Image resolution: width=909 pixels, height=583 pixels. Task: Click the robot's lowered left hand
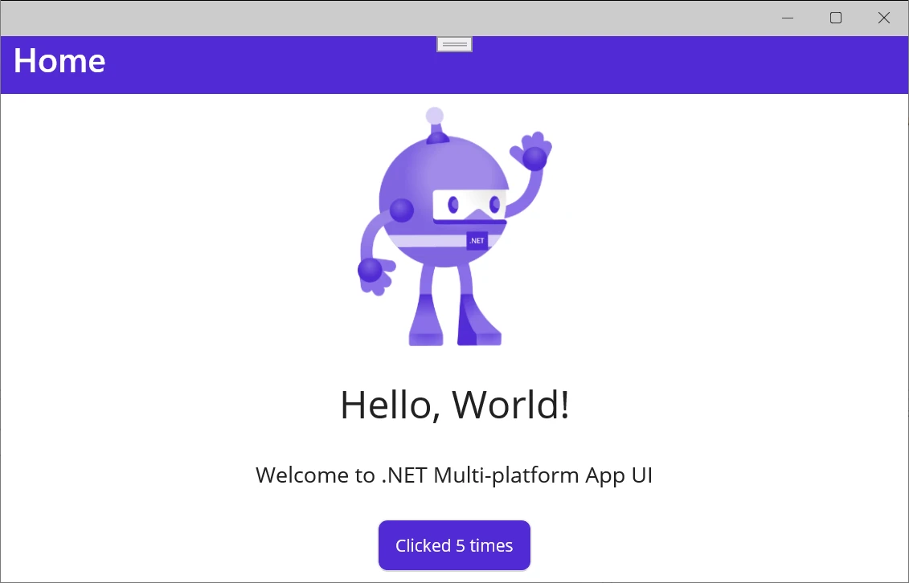[373, 271]
